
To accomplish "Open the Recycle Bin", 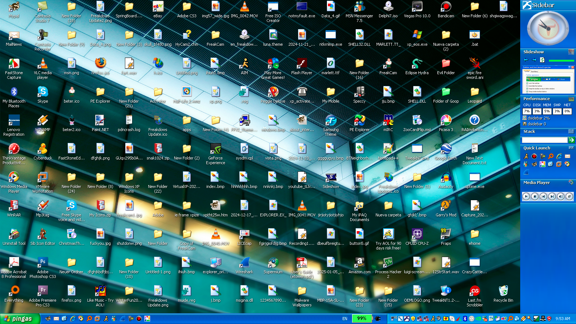I will pos(503,294).
